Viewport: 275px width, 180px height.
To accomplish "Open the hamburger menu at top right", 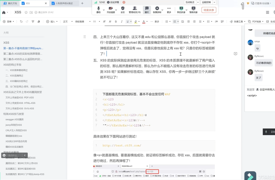I will tap(267, 12).
